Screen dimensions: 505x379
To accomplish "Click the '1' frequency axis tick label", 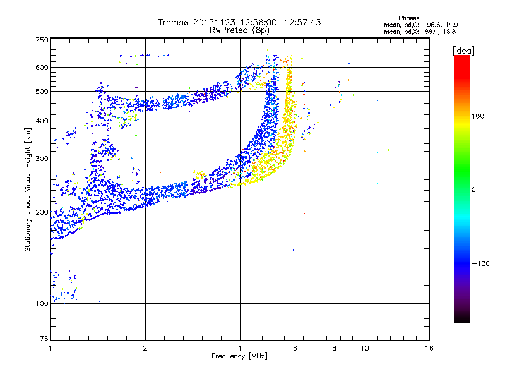I will (50, 348).
